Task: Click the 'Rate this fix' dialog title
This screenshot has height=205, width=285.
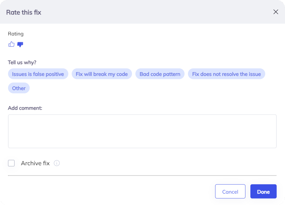Action: tap(24, 12)
